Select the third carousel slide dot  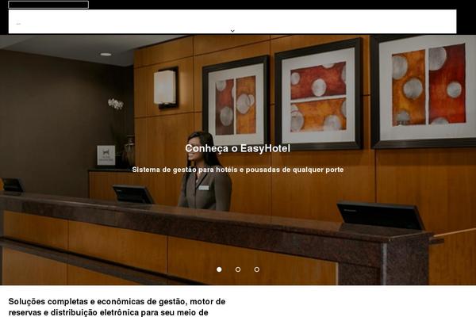257,269
